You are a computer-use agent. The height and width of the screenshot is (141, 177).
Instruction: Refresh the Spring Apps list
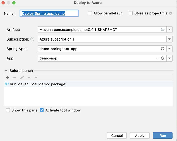pos(162,49)
